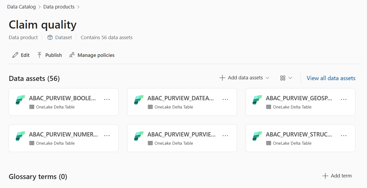This screenshot has height=188, width=367.
Task: Click the Edit pencil icon
Action: (x=15, y=55)
